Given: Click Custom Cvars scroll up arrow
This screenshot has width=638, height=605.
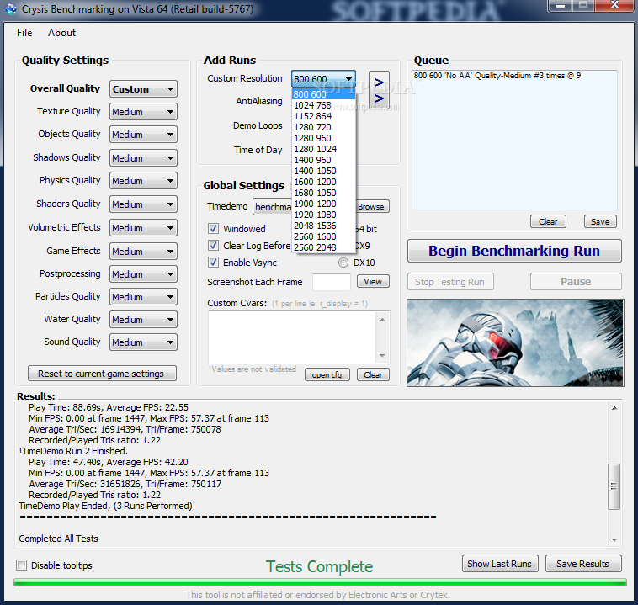Looking at the screenshot, I should pos(382,320).
